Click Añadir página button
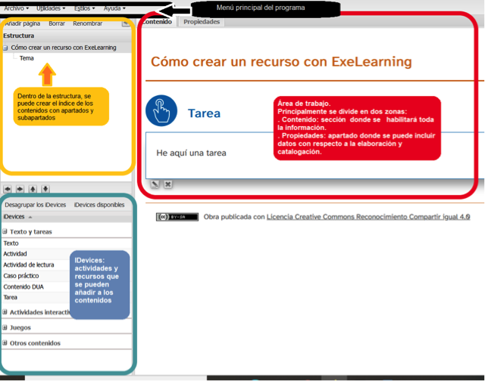Screen dimensions: 485x381 (23, 23)
